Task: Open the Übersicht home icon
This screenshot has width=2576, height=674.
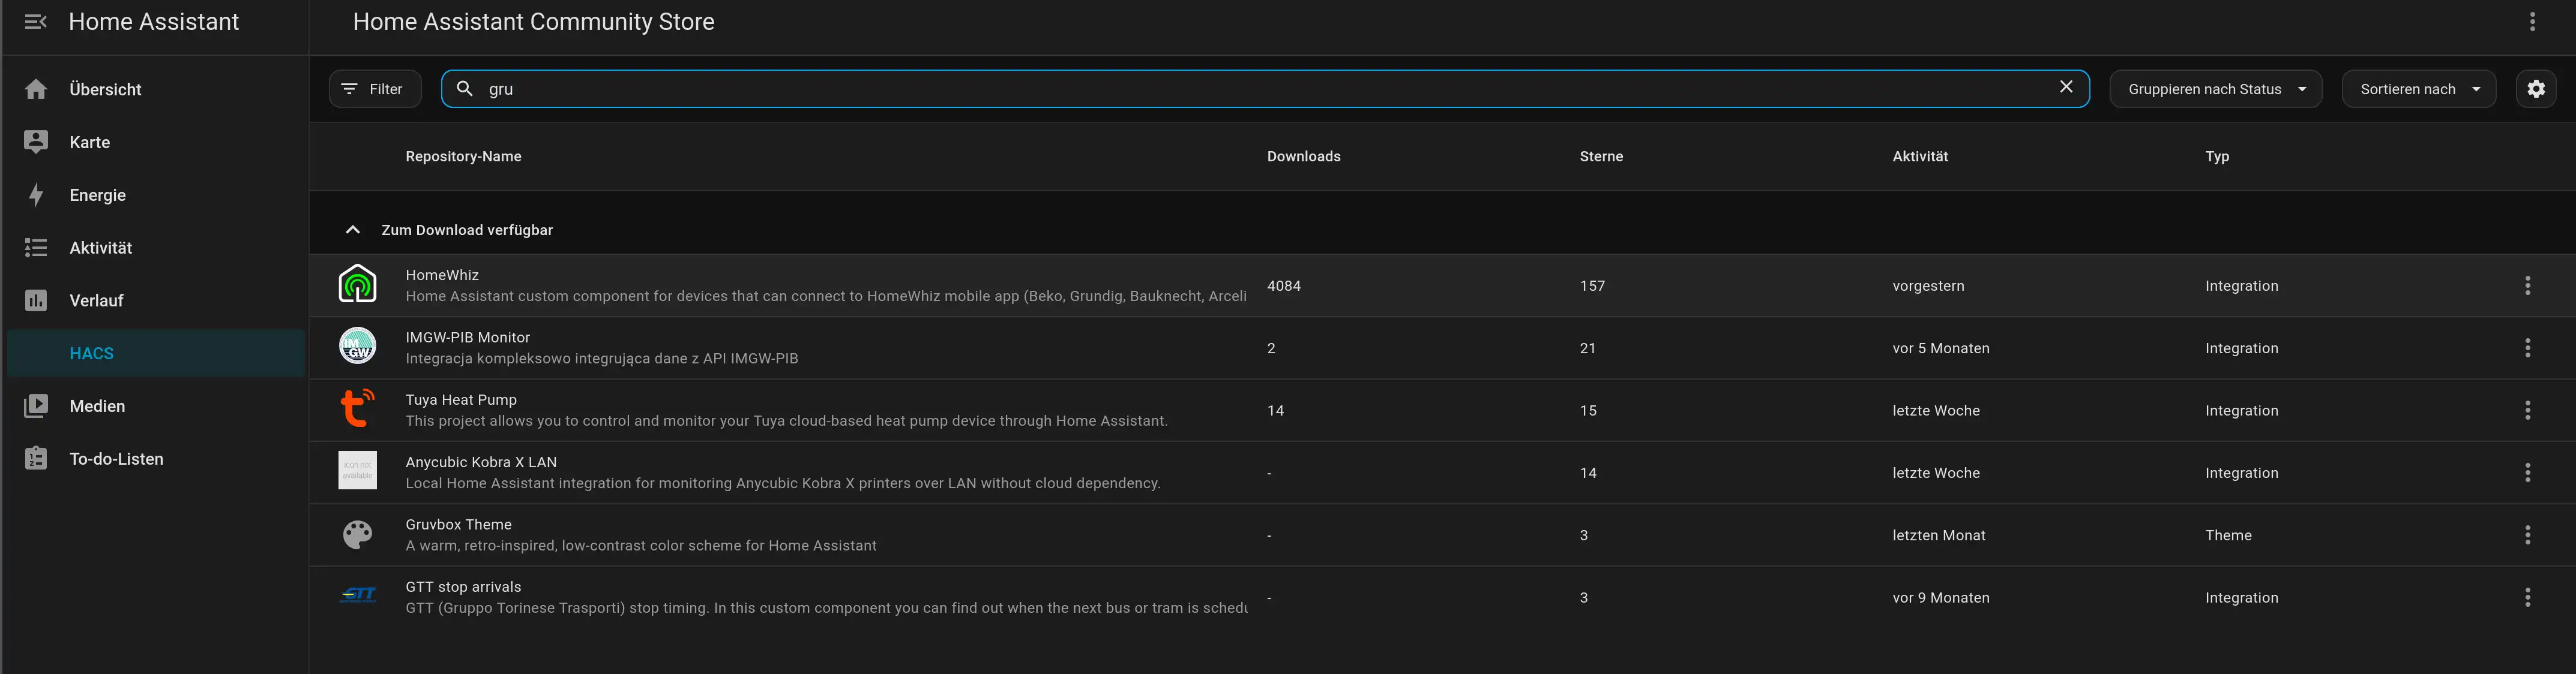Action: (x=36, y=89)
